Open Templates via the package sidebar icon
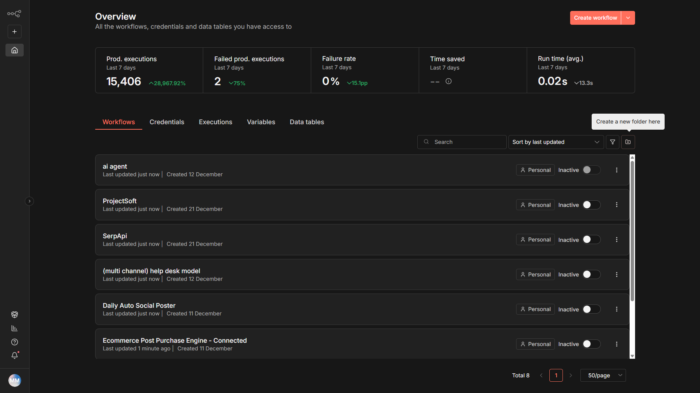 click(x=15, y=314)
